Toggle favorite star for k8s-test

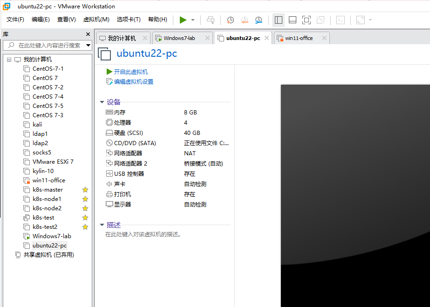pyautogui.click(x=85, y=217)
